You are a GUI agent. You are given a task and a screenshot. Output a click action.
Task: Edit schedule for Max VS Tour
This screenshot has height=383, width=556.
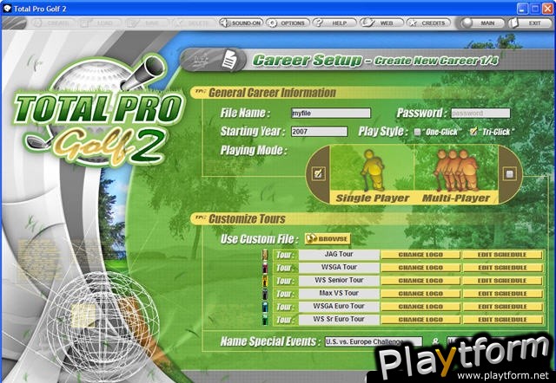(502, 294)
